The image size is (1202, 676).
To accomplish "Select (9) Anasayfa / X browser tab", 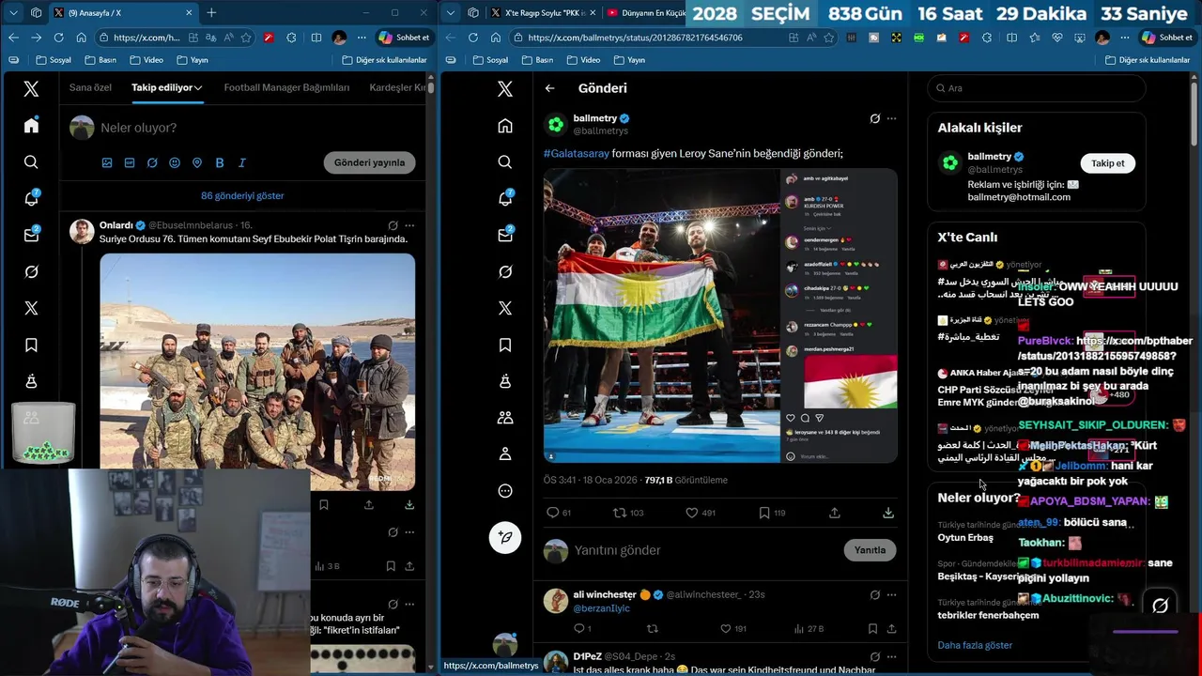I will pyautogui.click(x=124, y=13).
